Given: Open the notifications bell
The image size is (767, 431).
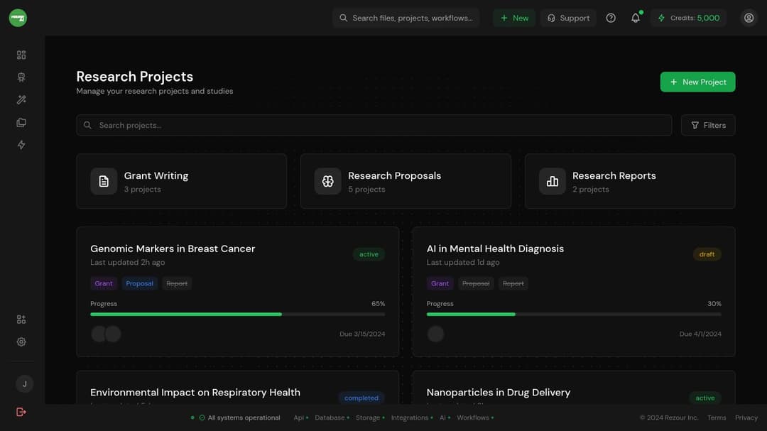Looking at the screenshot, I should pos(636,18).
